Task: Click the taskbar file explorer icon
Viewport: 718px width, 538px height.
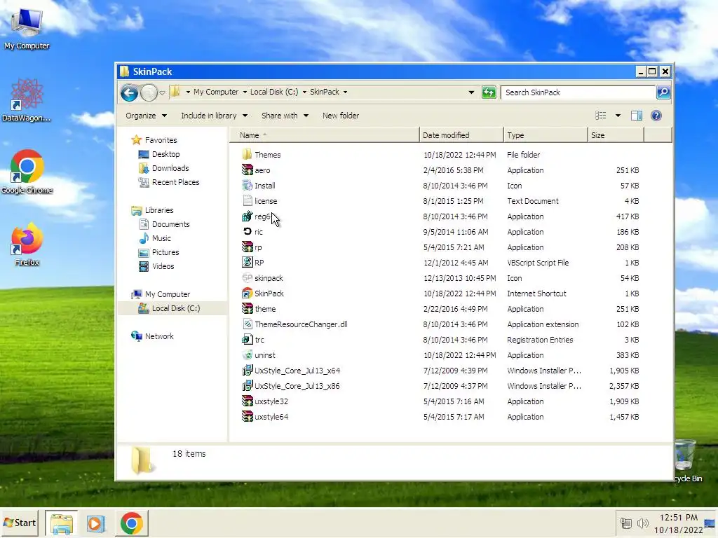Action: click(62, 523)
